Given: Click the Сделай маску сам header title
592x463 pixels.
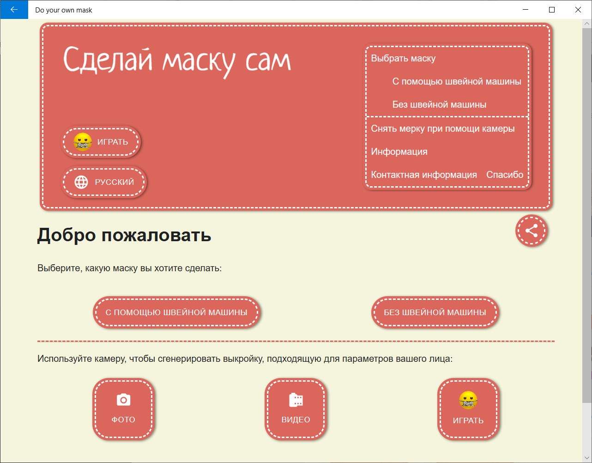Looking at the screenshot, I should tap(177, 61).
